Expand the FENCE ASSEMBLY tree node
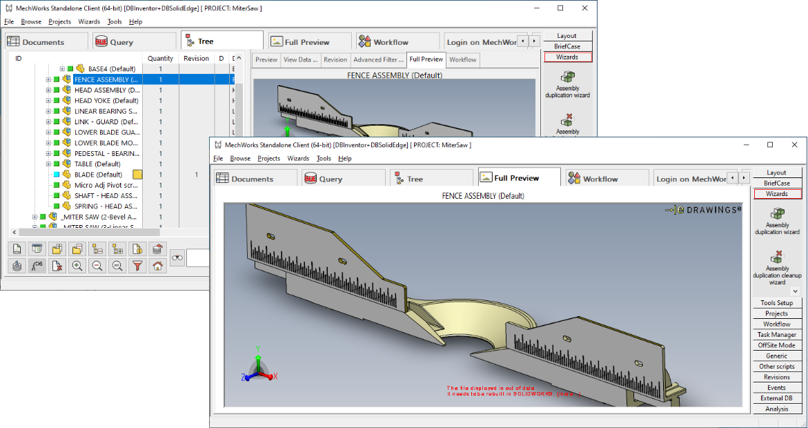The width and height of the screenshot is (808, 428). [x=49, y=79]
